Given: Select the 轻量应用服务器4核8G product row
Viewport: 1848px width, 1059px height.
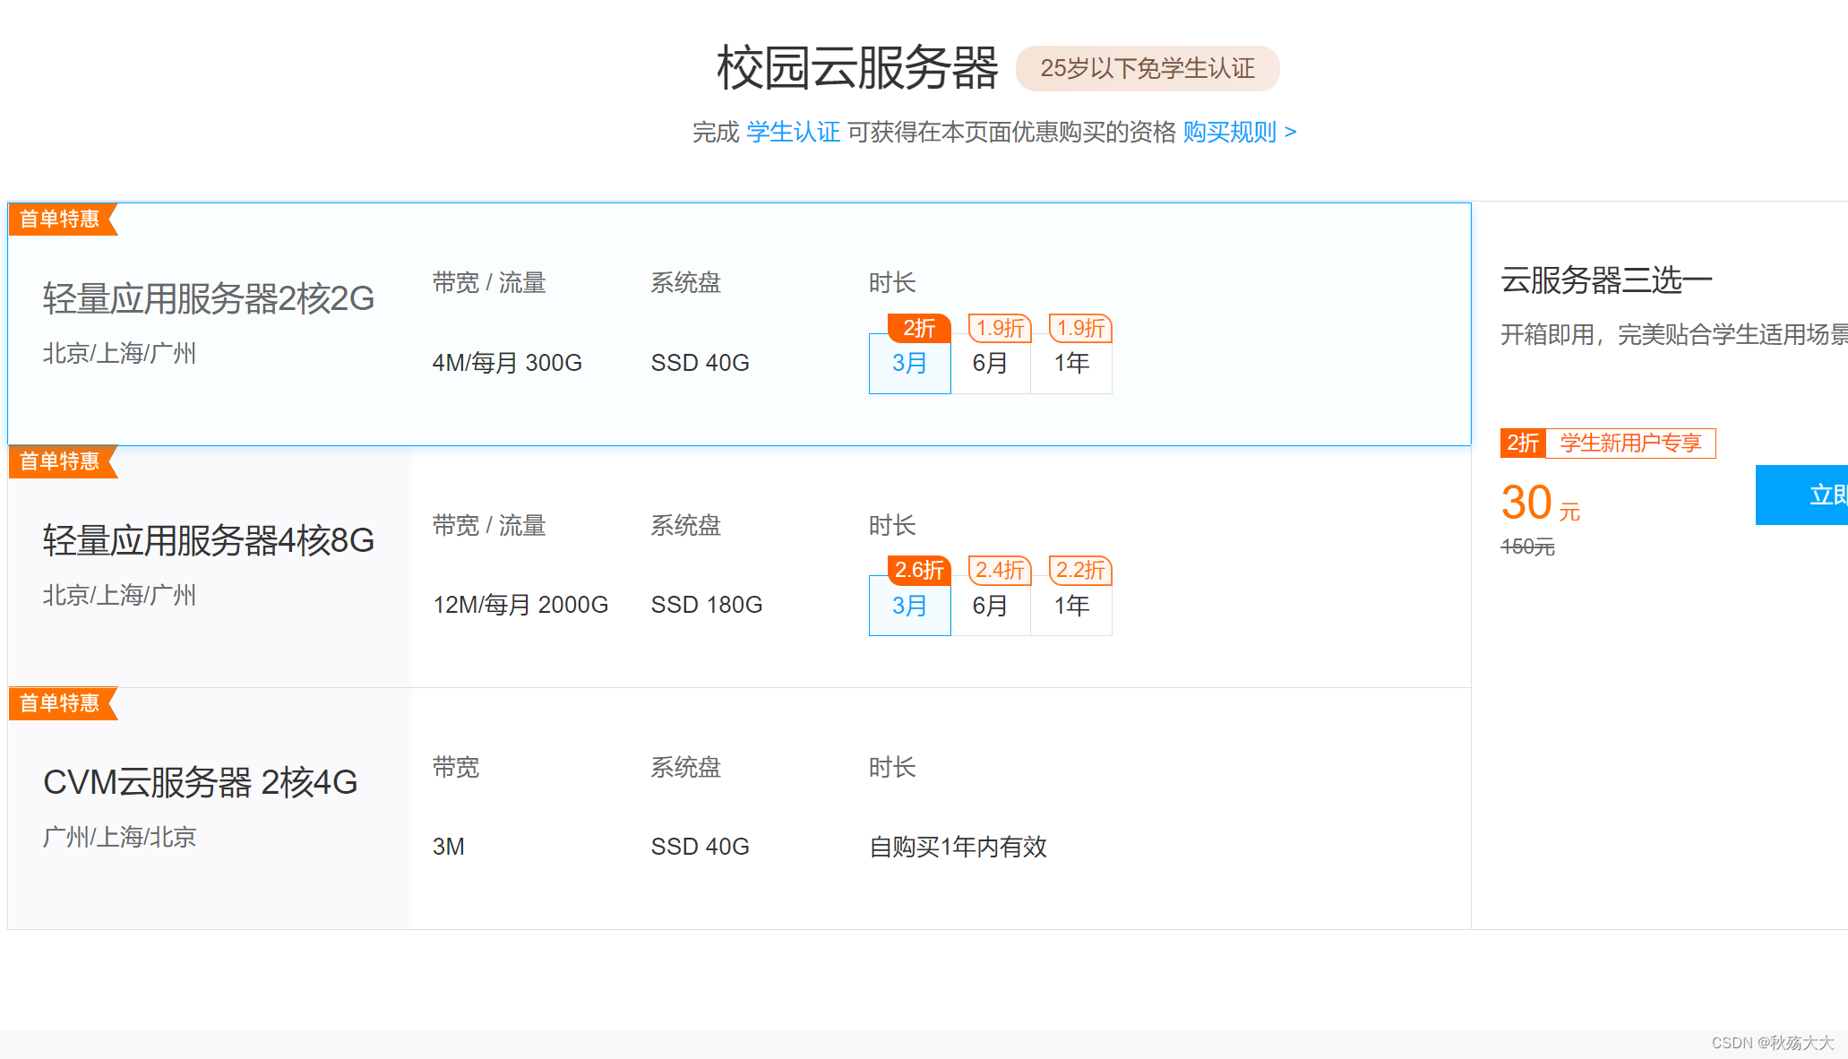Looking at the screenshot, I should [x=208, y=540].
